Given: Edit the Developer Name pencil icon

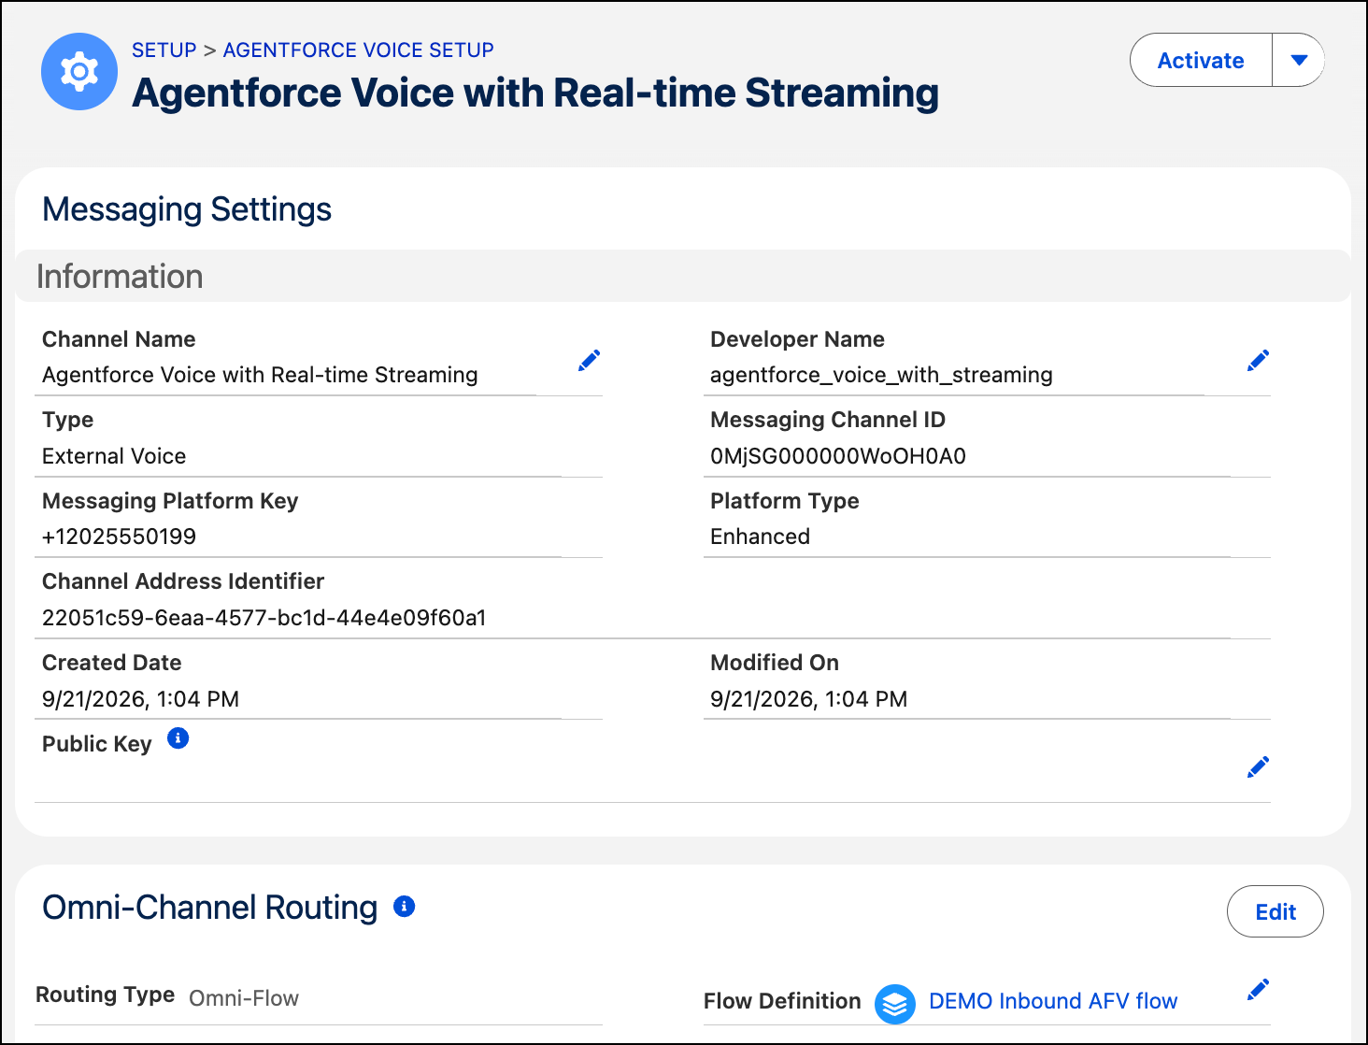Looking at the screenshot, I should click(x=1258, y=360).
